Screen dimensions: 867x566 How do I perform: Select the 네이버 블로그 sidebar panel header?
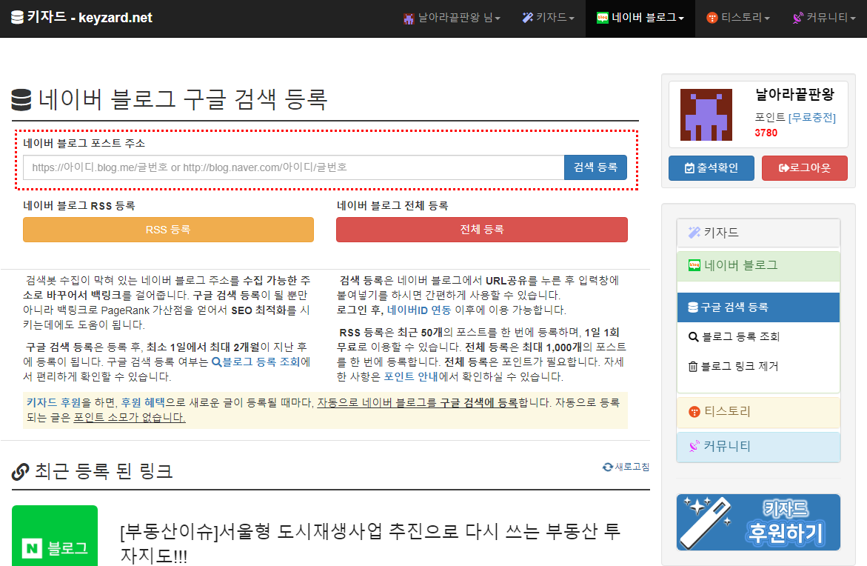click(758, 265)
